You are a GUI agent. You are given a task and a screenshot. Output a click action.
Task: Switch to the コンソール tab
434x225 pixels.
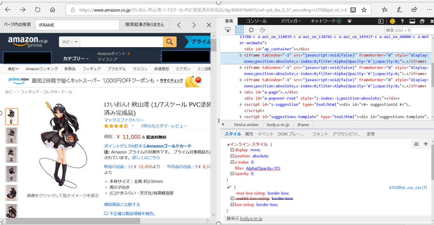[x=256, y=21]
